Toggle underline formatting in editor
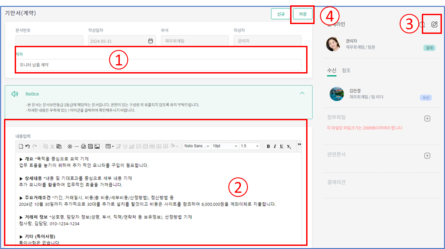Viewport: 445px width, 249px height. (x=282, y=146)
